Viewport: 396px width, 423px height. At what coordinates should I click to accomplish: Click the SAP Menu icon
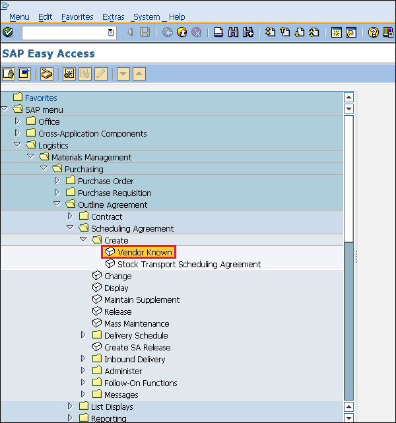pos(24,74)
